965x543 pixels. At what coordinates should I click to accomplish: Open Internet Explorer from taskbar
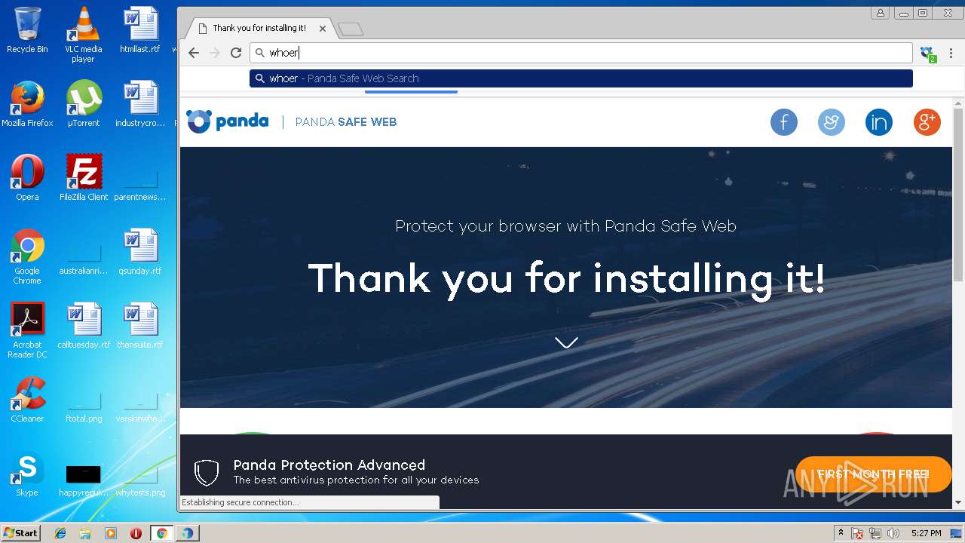click(60, 533)
